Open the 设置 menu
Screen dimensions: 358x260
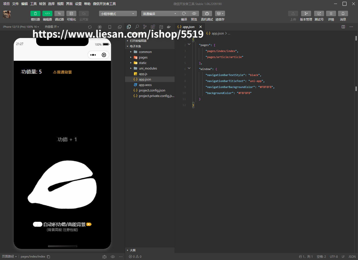78,4
